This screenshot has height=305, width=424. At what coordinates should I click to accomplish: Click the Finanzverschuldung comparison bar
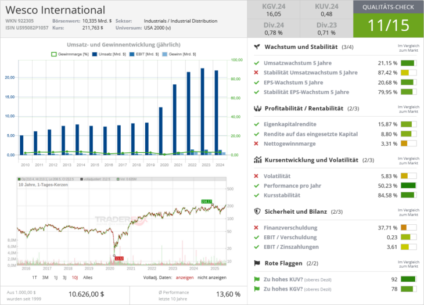pyautogui.click(x=408, y=228)
